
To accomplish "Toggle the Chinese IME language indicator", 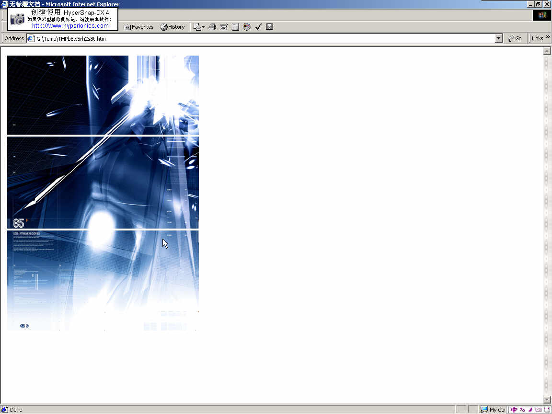I will coord(514,410).
